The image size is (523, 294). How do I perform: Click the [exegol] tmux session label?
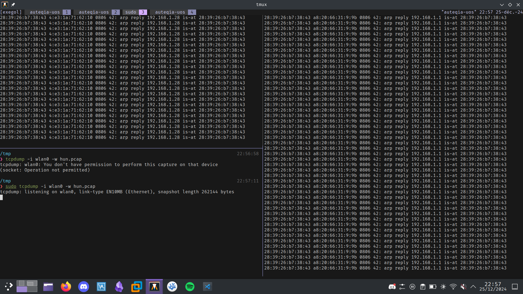tap(11, 12)
